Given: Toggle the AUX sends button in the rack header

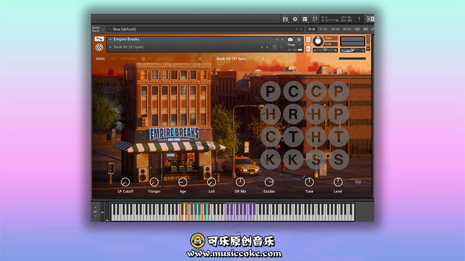Looking at the screenshot, I should tap(366, 29).
